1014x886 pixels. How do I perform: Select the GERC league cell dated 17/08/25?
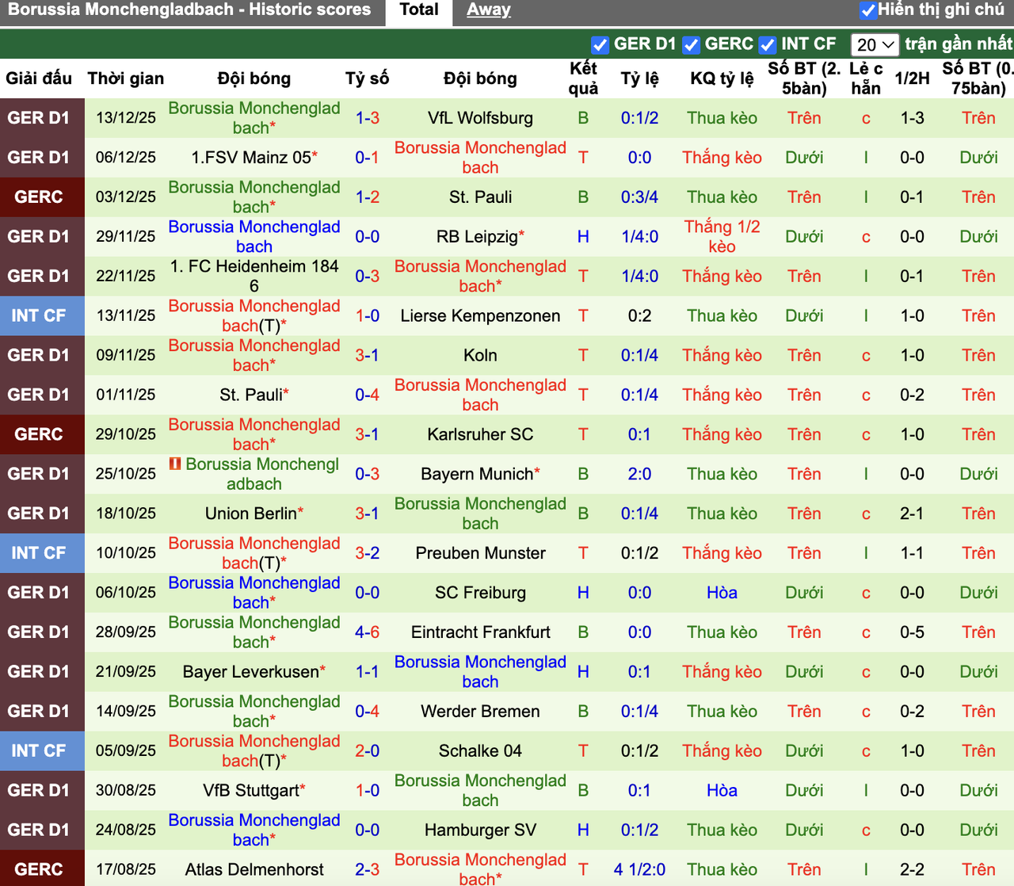(x=42, y=869)
